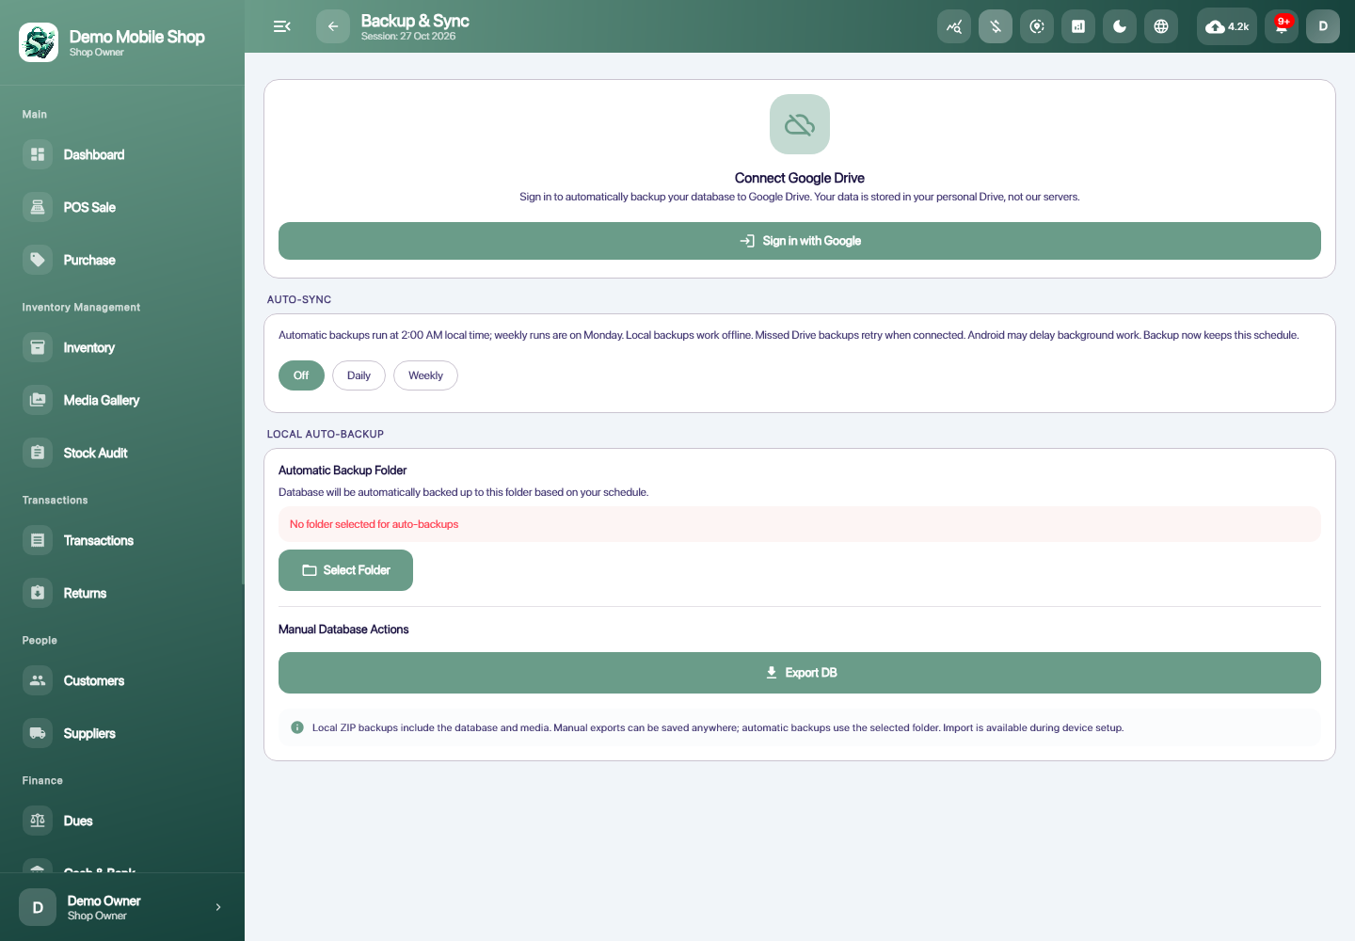Open the language globe icon
1355x941 pixels.
point(1161,26)
